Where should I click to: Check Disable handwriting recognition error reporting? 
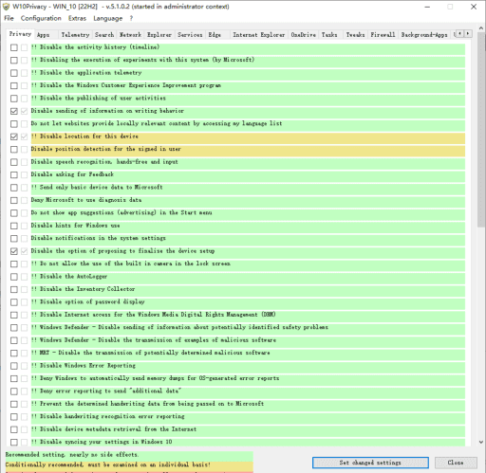(x=13, y=417)
